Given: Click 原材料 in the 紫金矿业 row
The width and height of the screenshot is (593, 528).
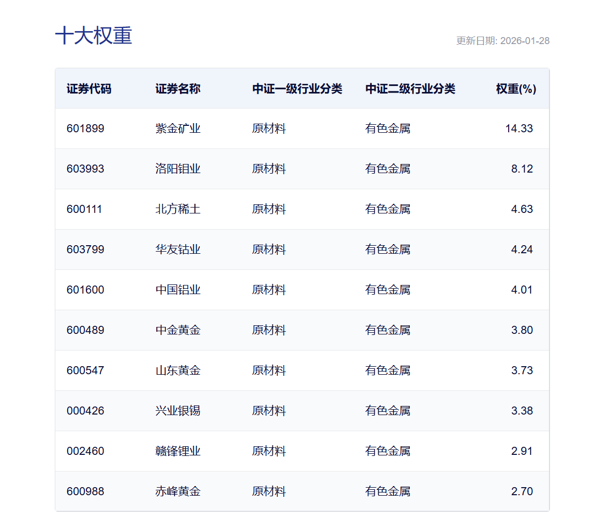Looking at the screenshot, I should coord(269,129).
